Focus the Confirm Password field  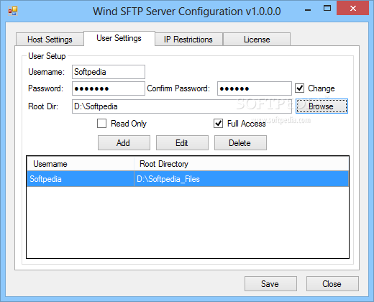coord(255,88)
